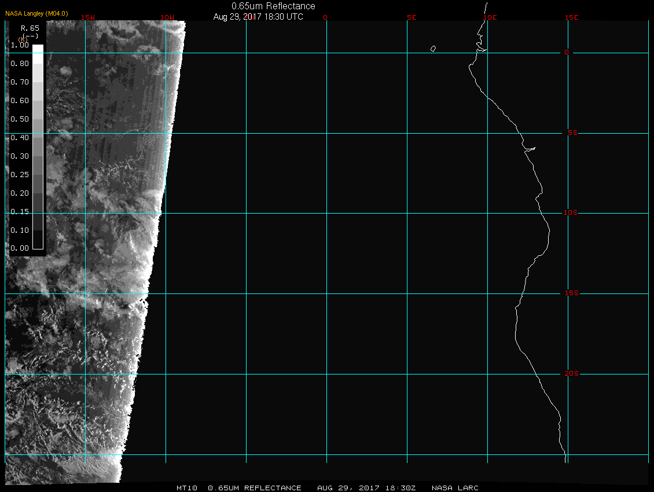Click the "R.65" color bar heading
Screen dimensions: 654x492
30,28
